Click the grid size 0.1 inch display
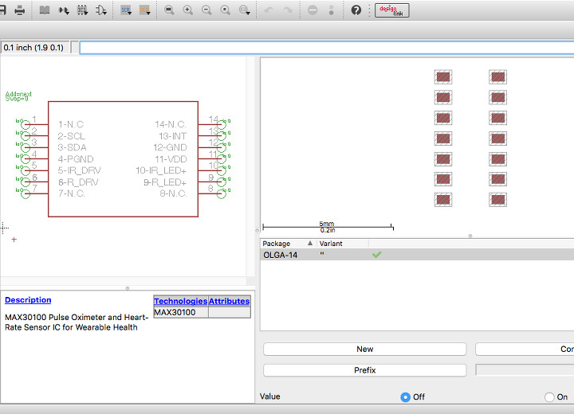Viewport: 574px width, 414px height. point(33,48)
